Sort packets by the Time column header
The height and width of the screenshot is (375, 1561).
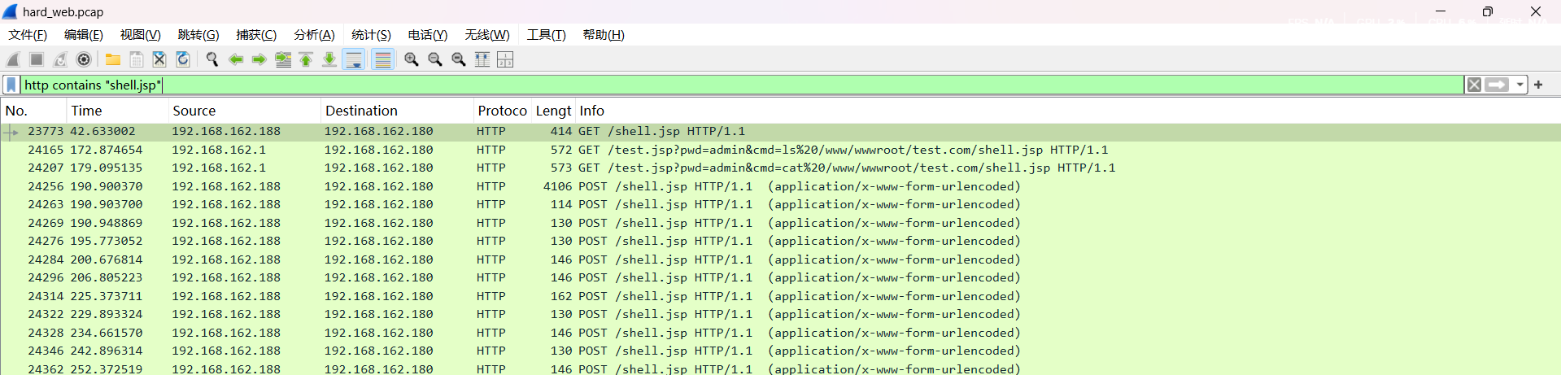[86, 111]
